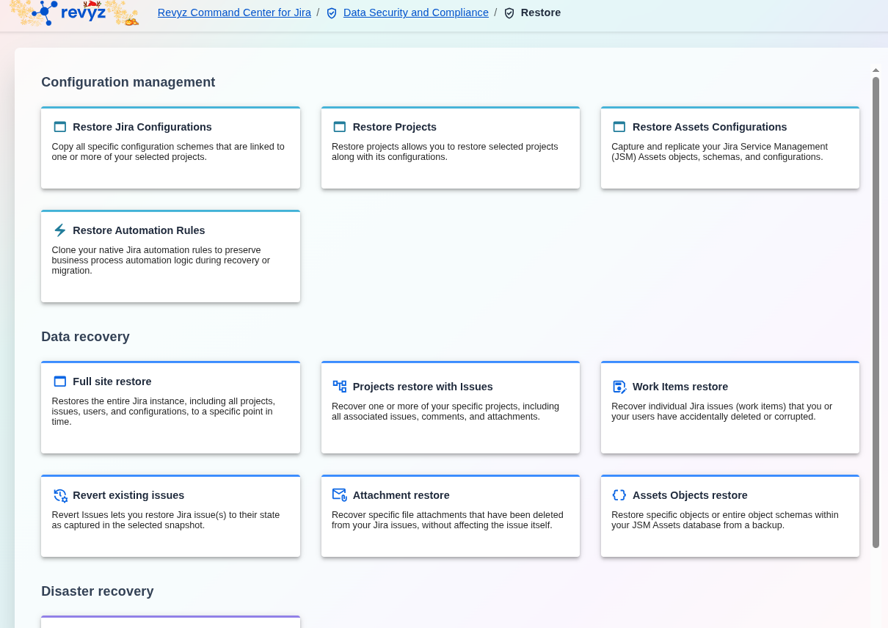
Task: Click the lightning bolt icon for Automation Rules
Action: (x=60, y=230)
